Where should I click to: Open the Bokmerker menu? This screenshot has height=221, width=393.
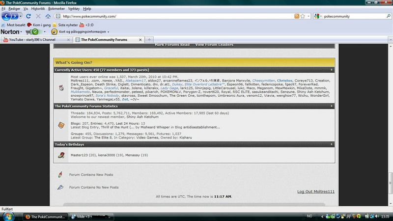point(56,8)
